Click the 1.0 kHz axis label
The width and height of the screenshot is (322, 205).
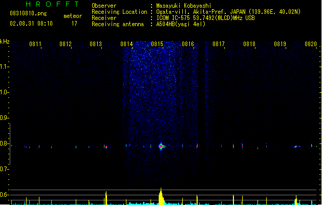4,92
